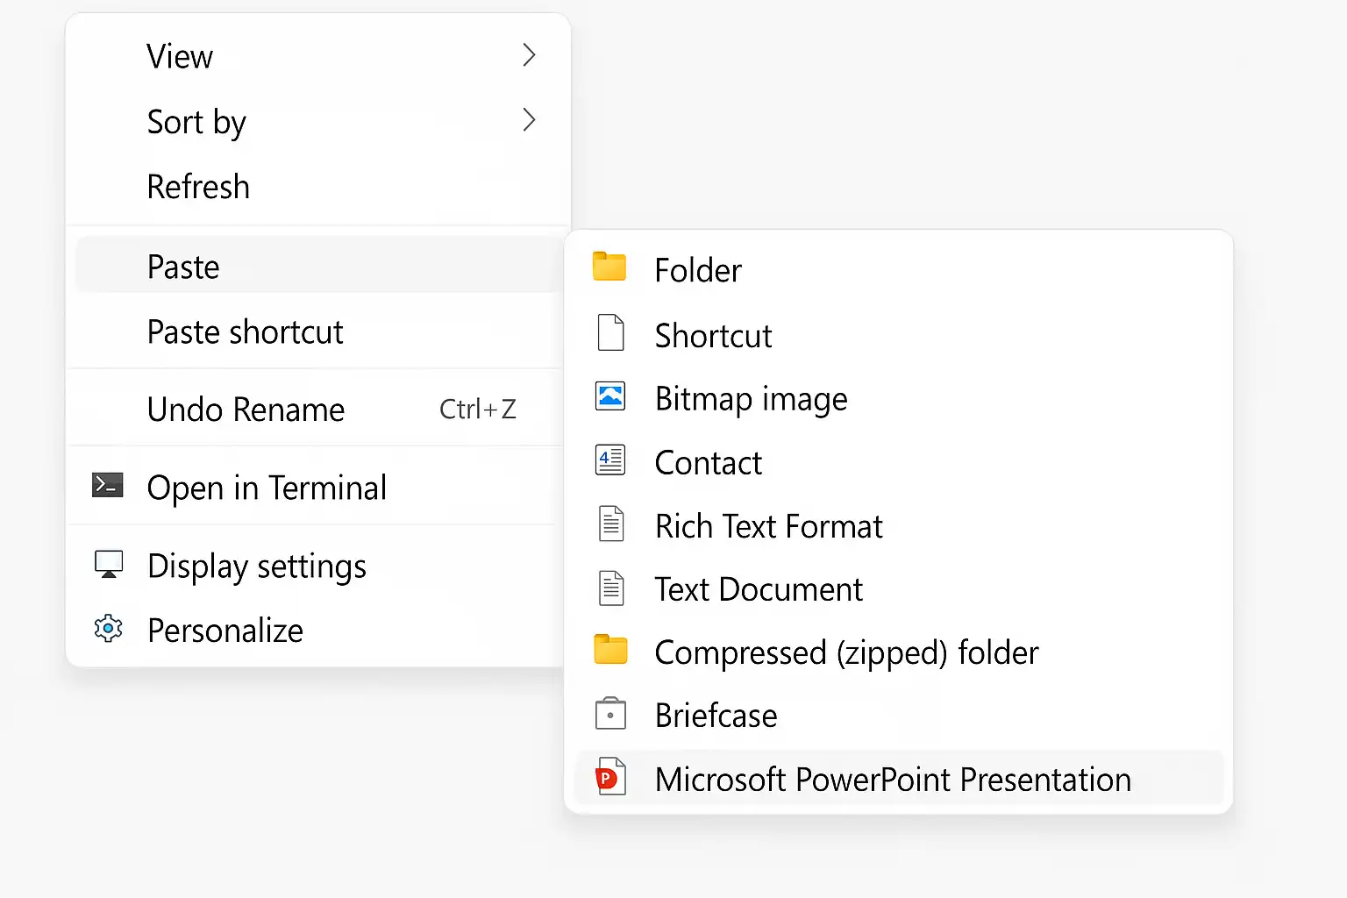This screenshot has height=898, width=1347.
Task: Select the Paste menu entry
Action: (x=318, y=267)
